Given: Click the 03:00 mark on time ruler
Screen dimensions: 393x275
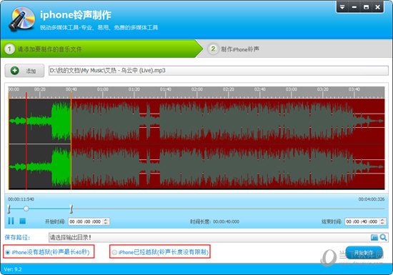Looking at the screenshot, I should [x=292, y=89].
